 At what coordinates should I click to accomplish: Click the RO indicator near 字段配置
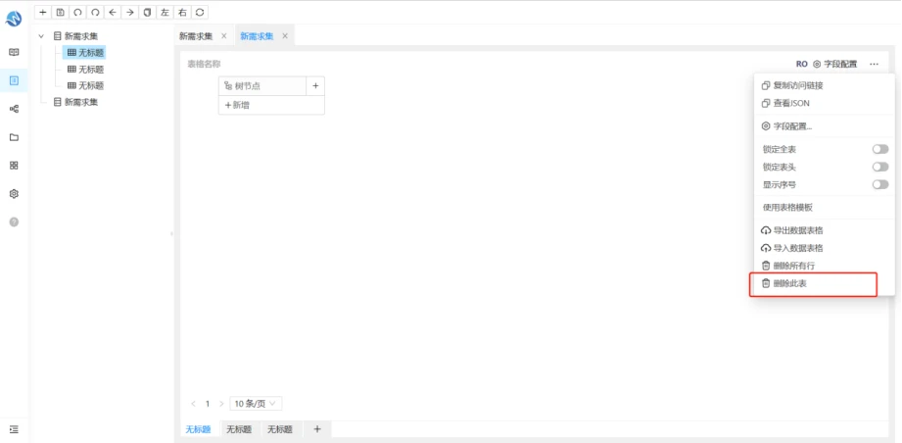[802, 64]
